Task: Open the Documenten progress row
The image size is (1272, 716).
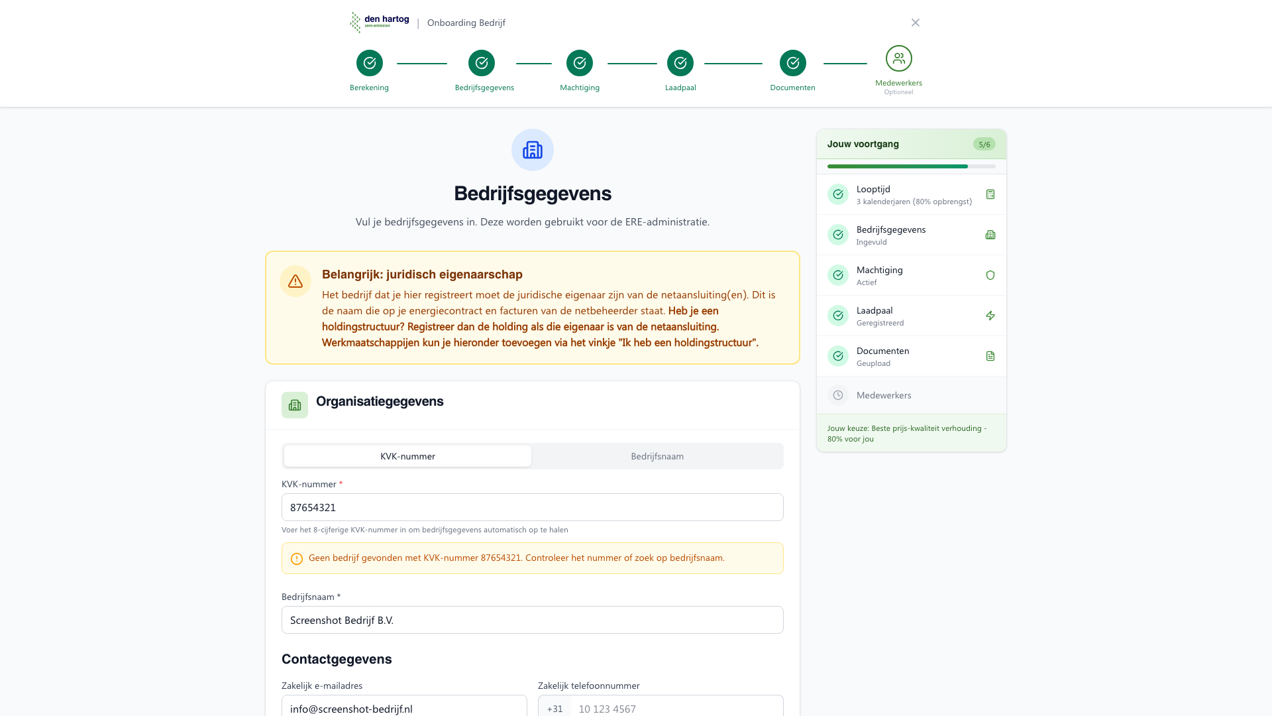Action: pyautogui.click(x=912, y=356)
